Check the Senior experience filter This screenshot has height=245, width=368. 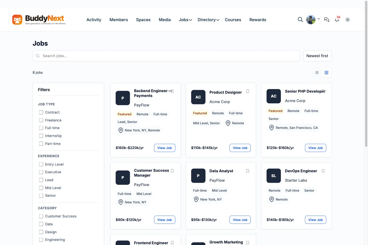coord(41,195)
